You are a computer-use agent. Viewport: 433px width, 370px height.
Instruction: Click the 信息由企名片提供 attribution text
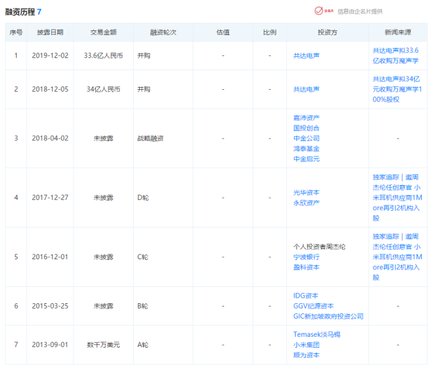tap(360, 11)
